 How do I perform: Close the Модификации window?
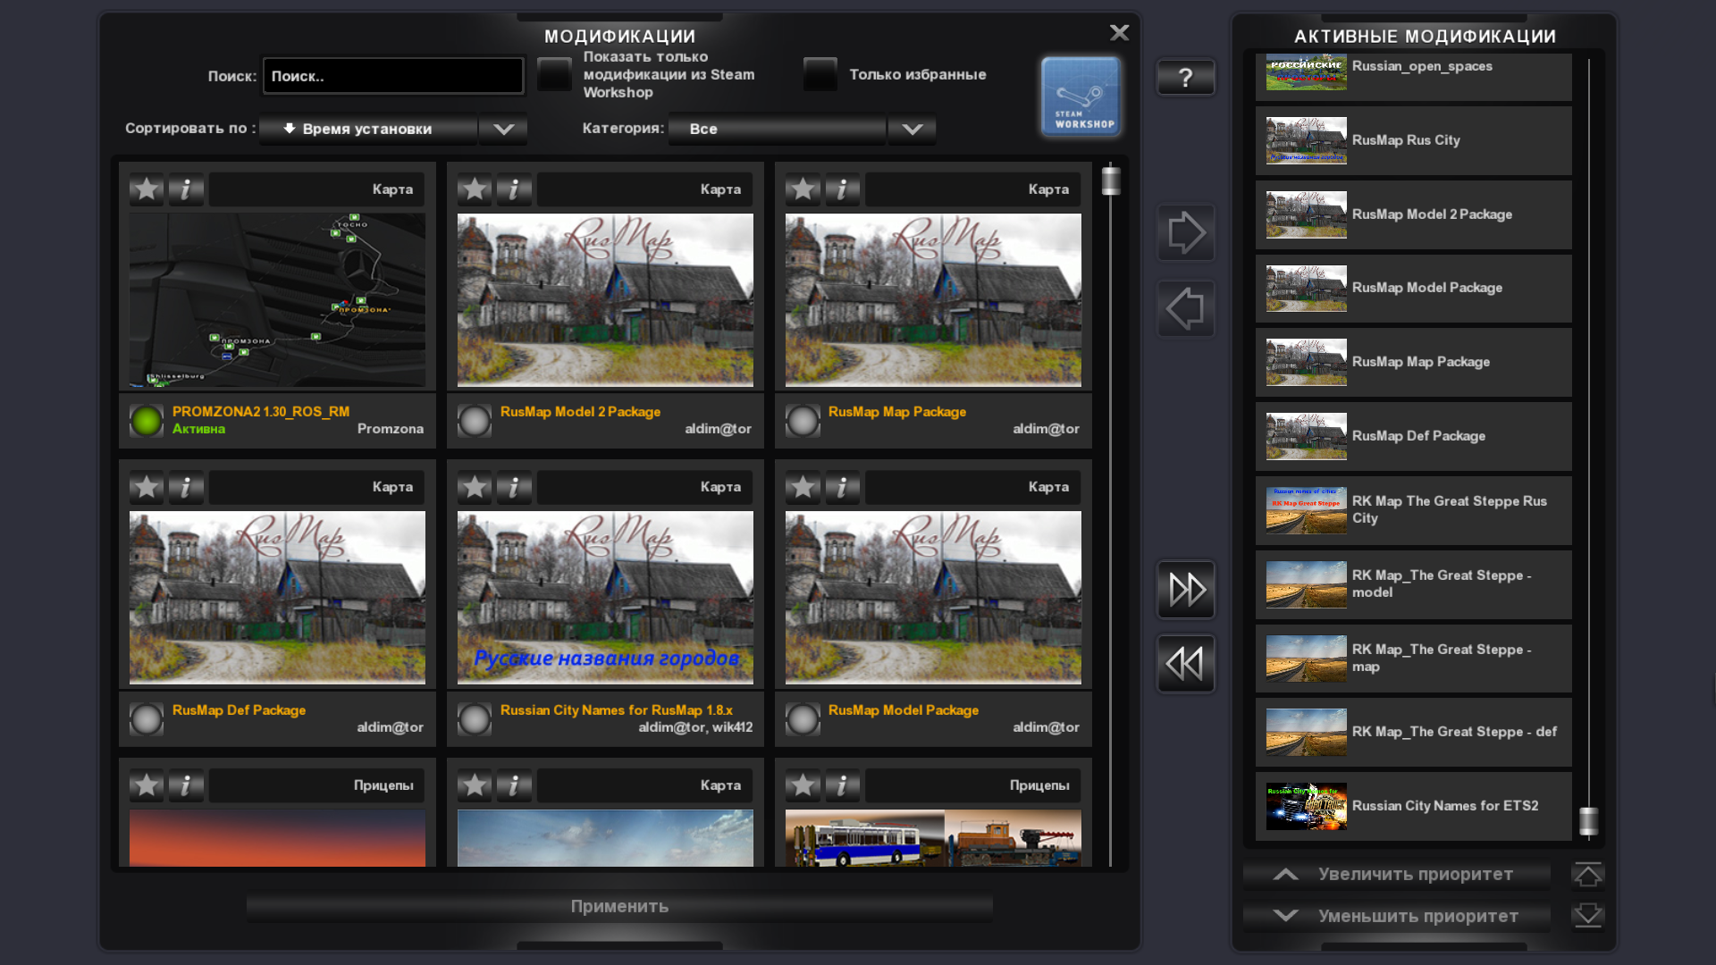point(1119,33)
